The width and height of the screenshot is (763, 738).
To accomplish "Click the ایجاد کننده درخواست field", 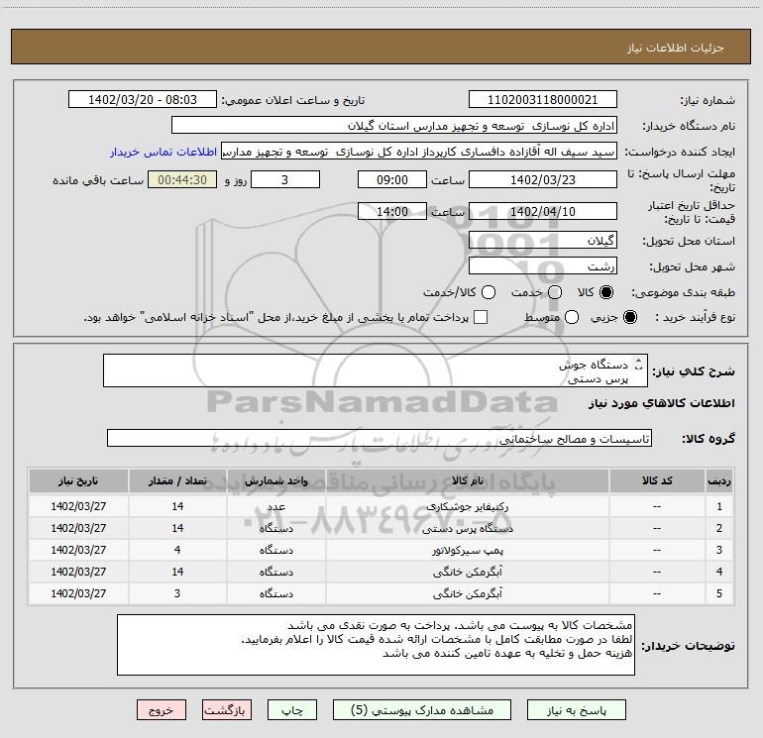I will 419,152.
